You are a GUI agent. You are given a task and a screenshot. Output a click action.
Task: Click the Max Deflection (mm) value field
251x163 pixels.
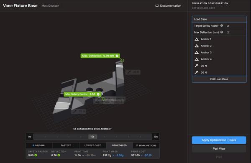click(236, 32)
